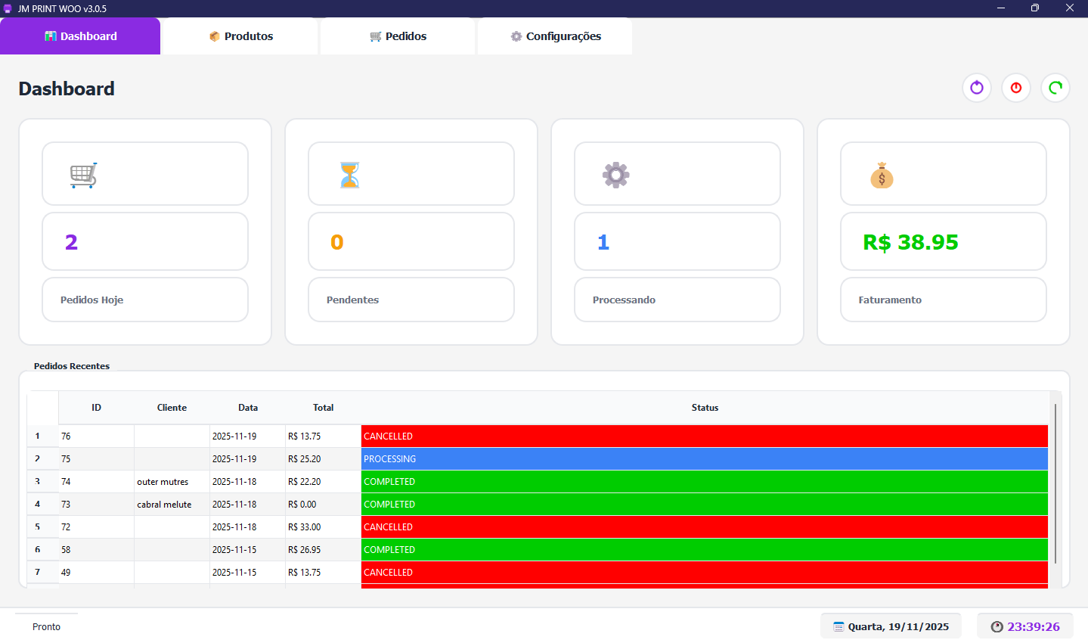Click the red power icon button
Viewport: 1088px width, 643px height.
[1016, 88]
